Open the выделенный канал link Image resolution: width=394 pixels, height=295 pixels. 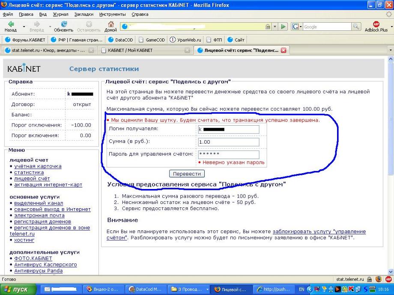(x=39, y=203)
